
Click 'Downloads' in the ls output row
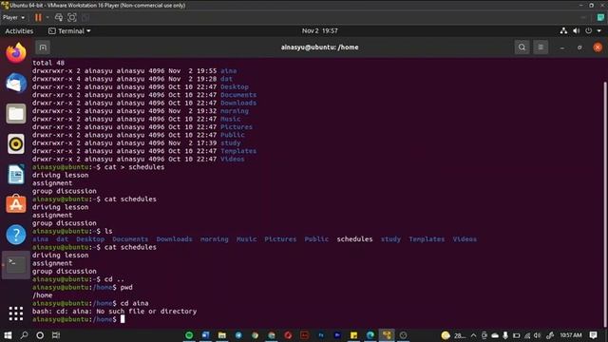(x=174, y=239)
